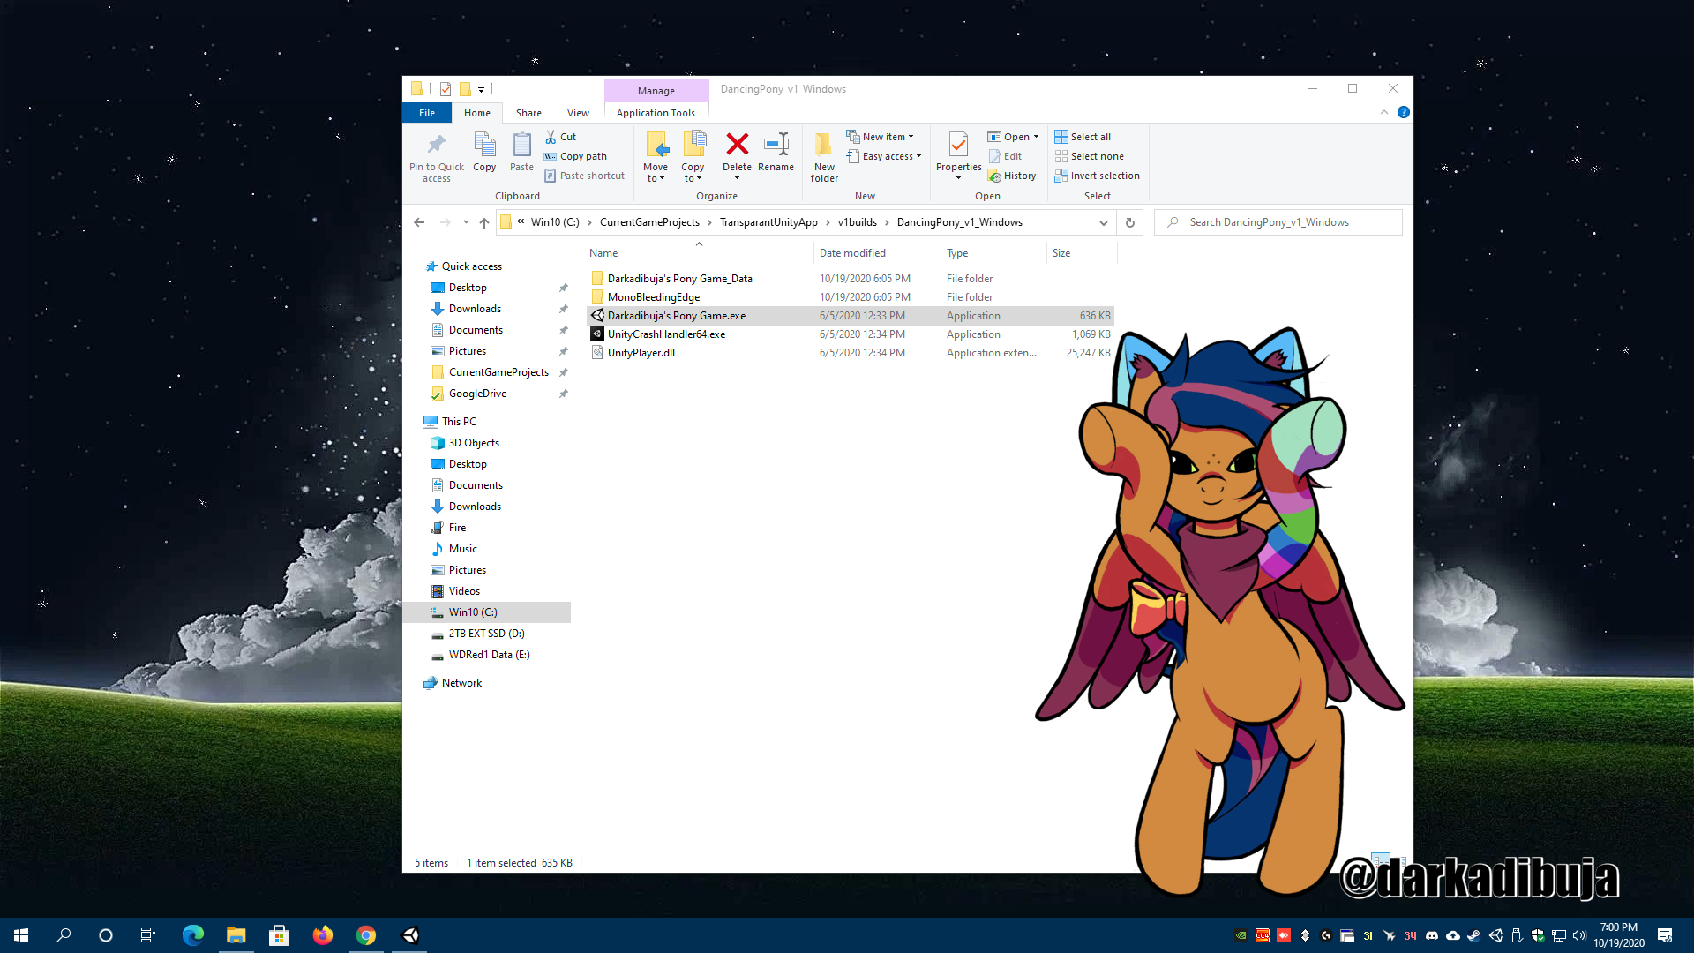Click the Refresh button beside address bar

1129,222
